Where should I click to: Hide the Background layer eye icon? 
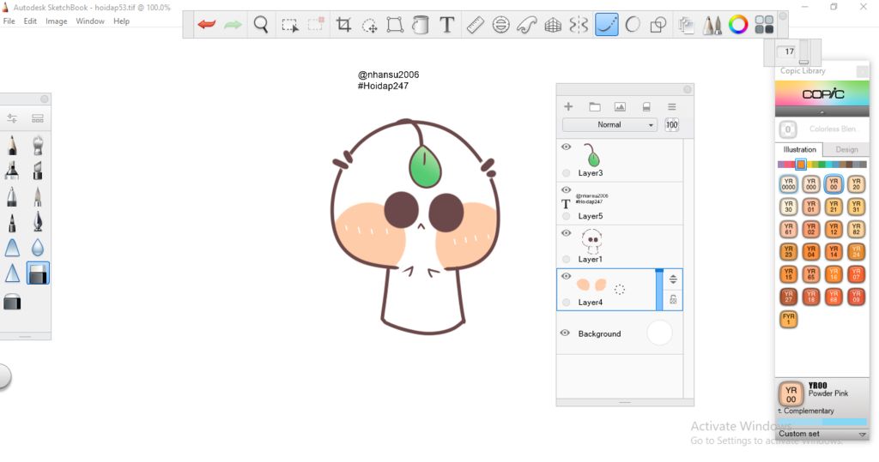tap(565, 333)
